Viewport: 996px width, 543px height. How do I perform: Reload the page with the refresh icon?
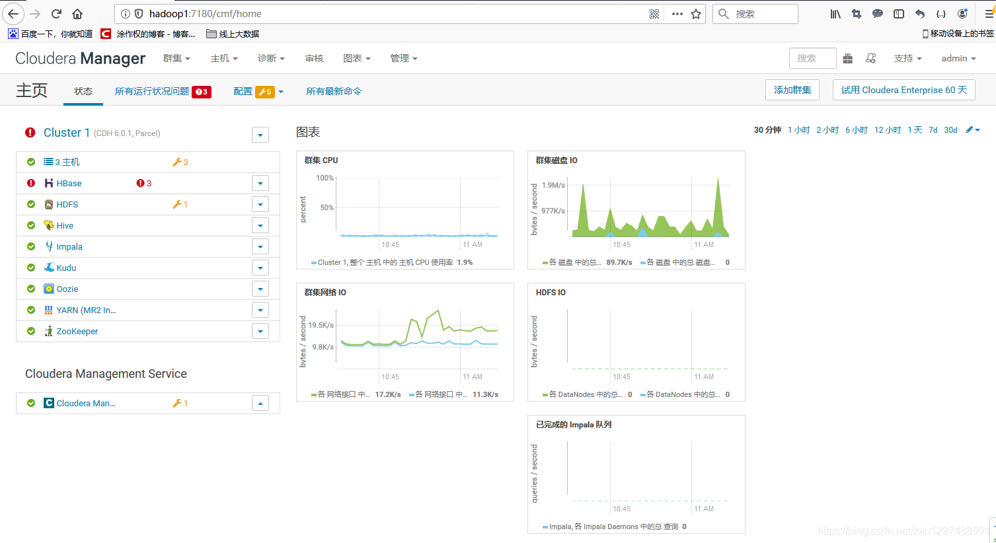click(x=56, y=14)
